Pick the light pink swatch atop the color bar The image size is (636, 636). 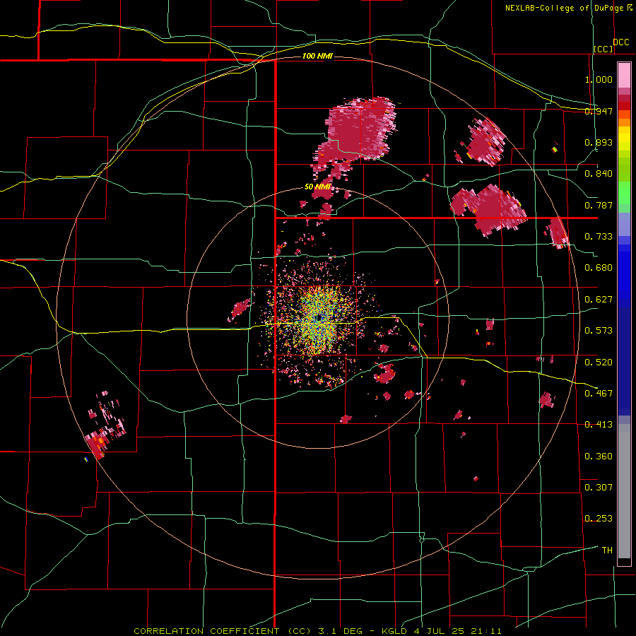[x=624, y=75]
